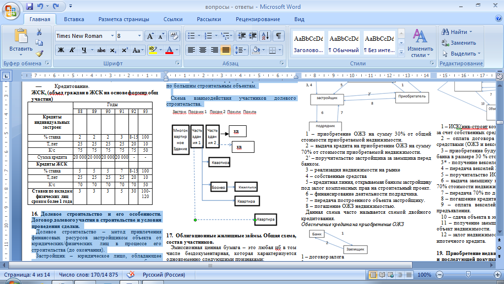
Task: Undo the last action
Action: coord(40,6)
